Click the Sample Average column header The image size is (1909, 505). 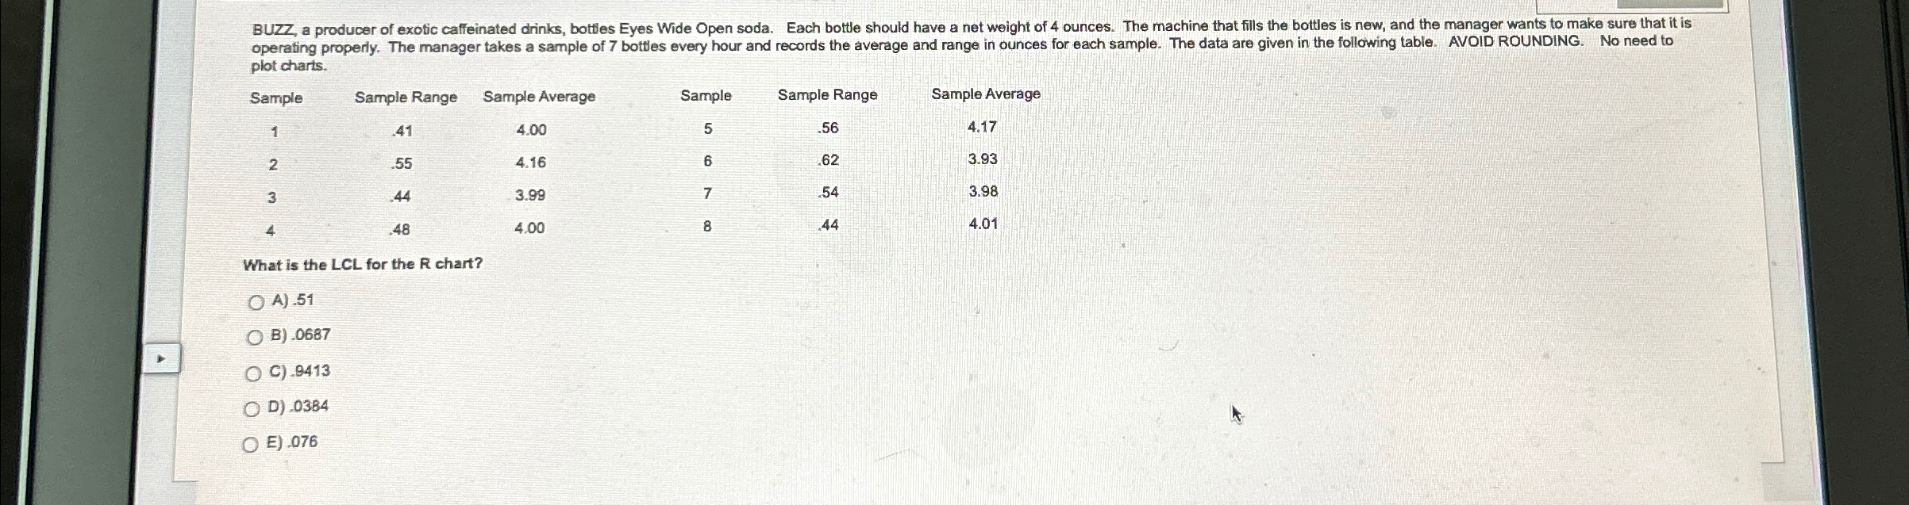point(540,95)
